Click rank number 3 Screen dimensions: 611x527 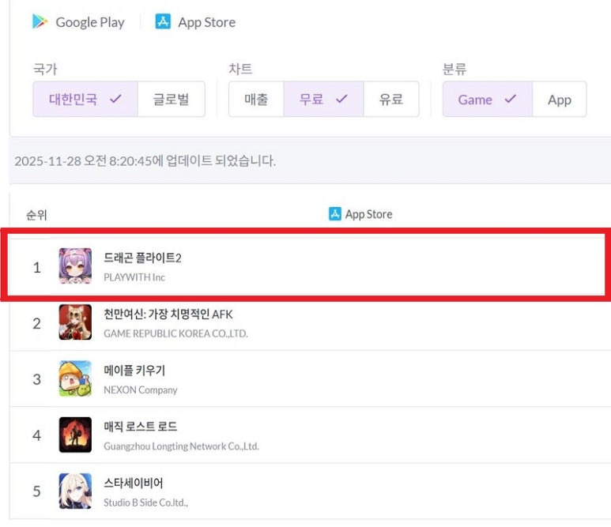click(36, 379)
